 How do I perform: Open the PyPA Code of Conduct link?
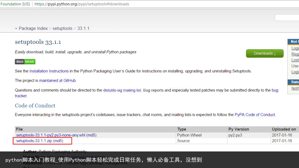[255, 115]
